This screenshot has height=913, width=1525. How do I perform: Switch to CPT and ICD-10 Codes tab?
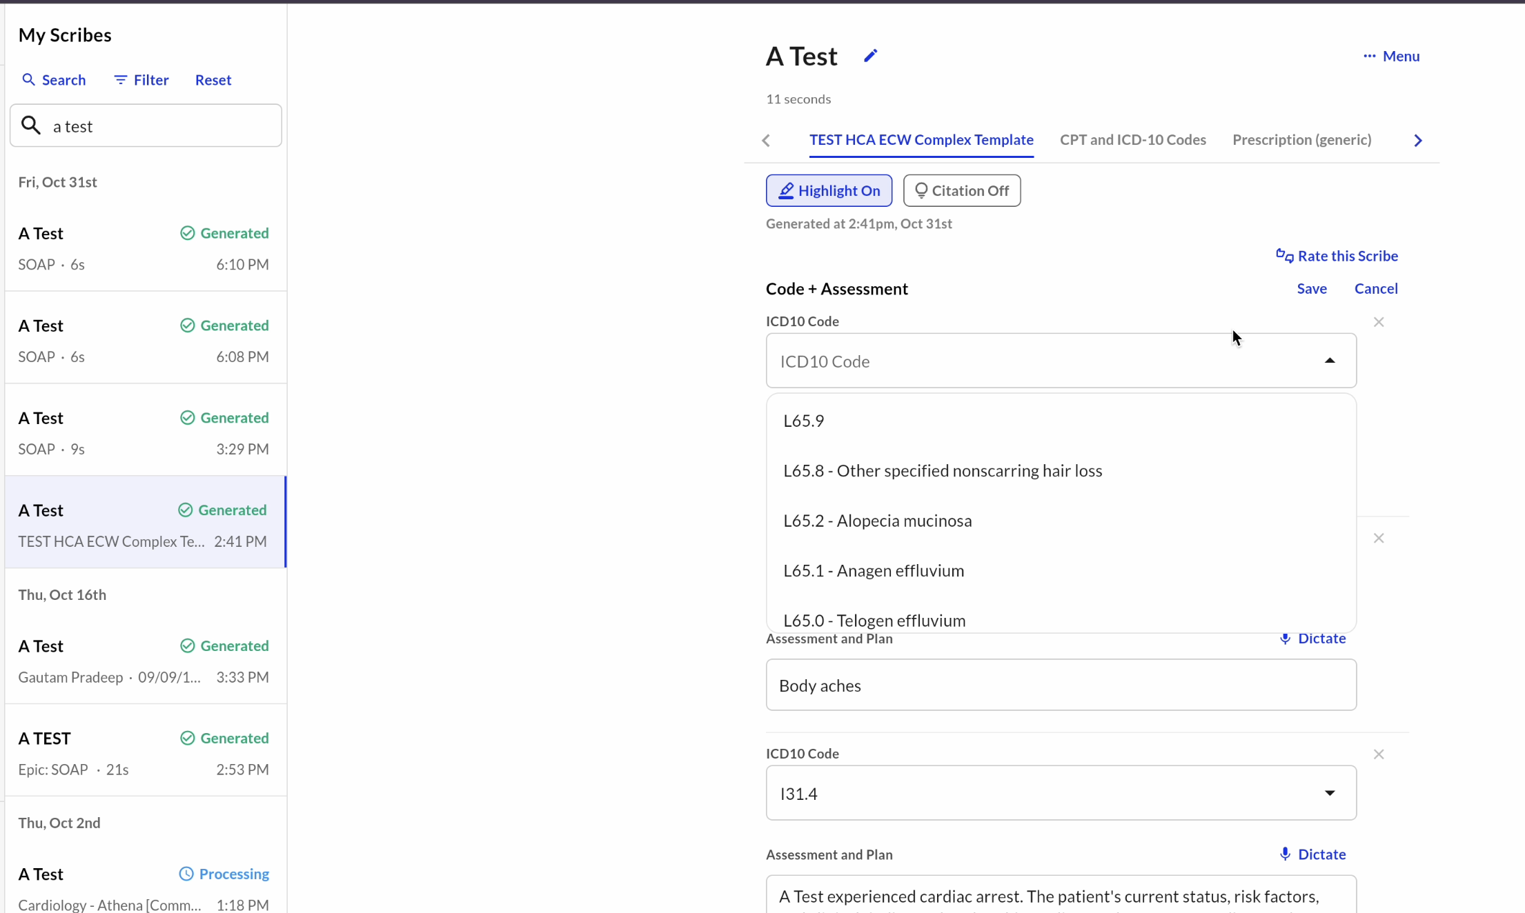pyautogui.click(x=1132, y=140)
